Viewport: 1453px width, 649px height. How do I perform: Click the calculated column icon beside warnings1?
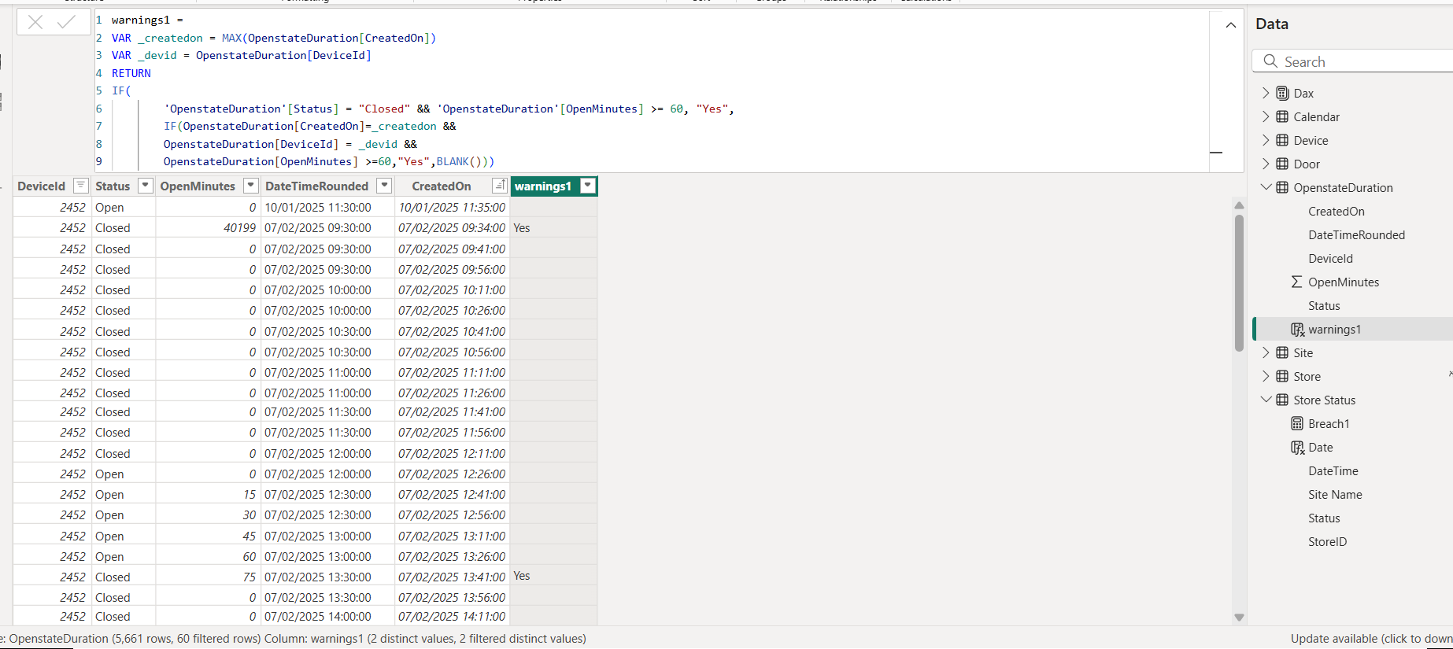[1297, 330]
